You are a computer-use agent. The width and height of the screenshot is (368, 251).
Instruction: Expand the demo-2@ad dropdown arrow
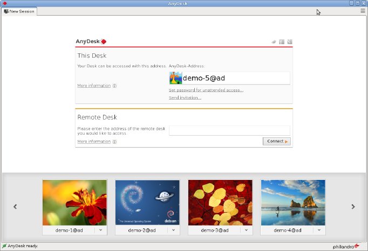173,230
